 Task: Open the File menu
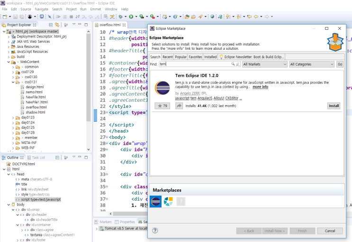click(4, 9)
